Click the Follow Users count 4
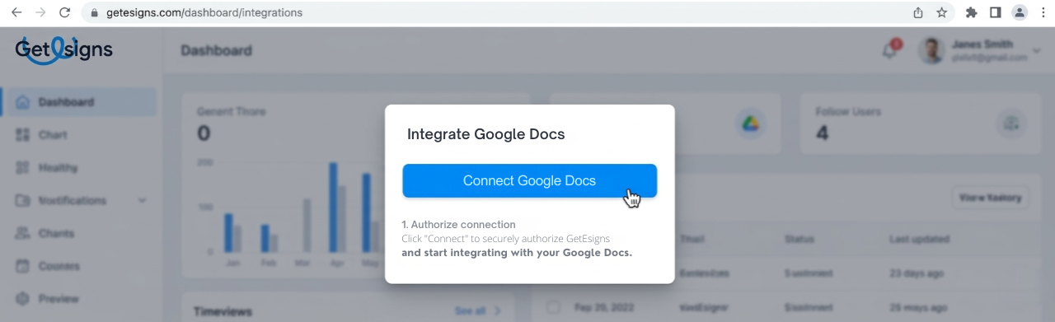Image resolution: width=1055 pixels, height=322 pixels. [822, 133]
